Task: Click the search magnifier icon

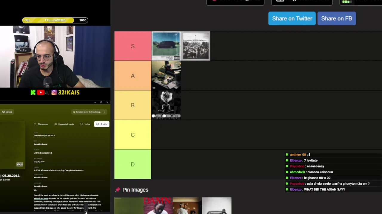Action: point(74,112)
